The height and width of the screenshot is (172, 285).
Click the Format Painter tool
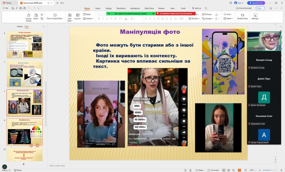28,17
